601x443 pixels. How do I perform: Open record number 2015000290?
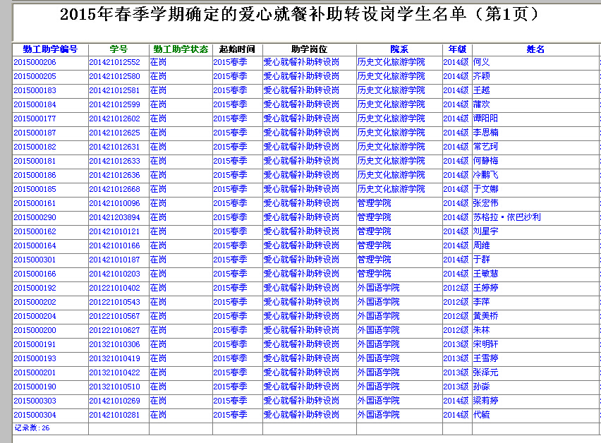click(x=35, y=217)
